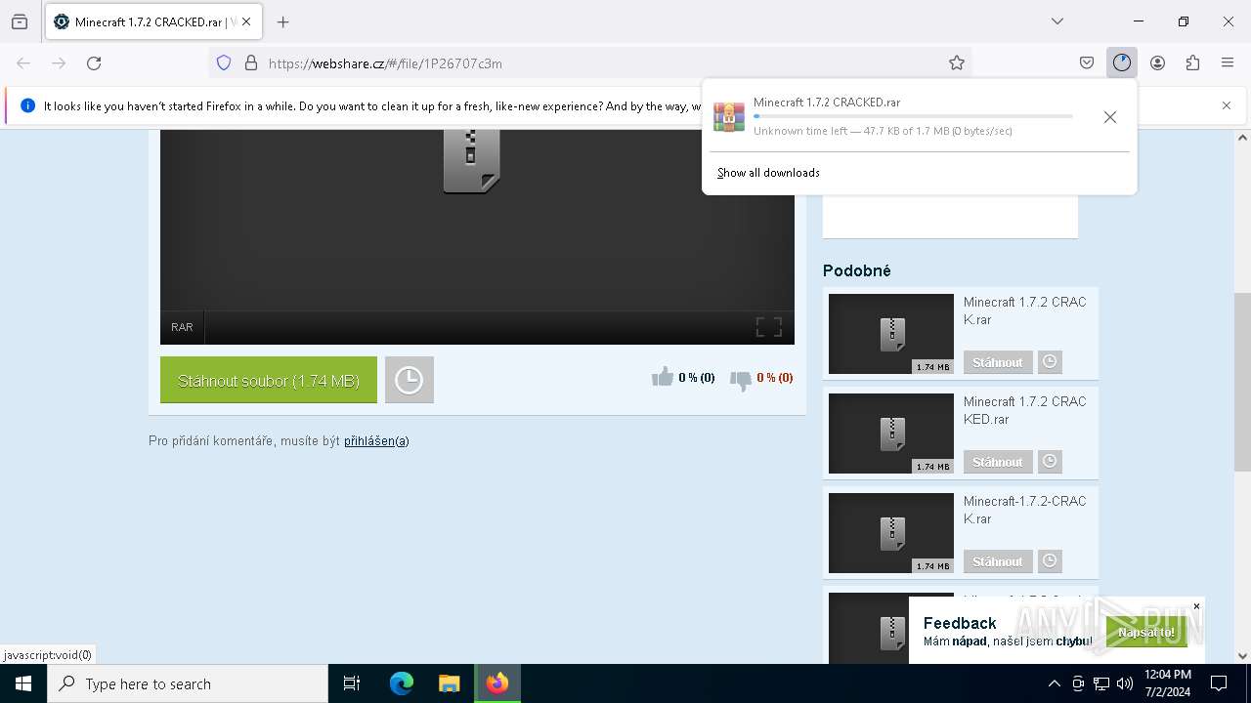
Task: Click clock icon for Minecraft-1.7.2-CRACK.rar
Action: pos(1050,561)
